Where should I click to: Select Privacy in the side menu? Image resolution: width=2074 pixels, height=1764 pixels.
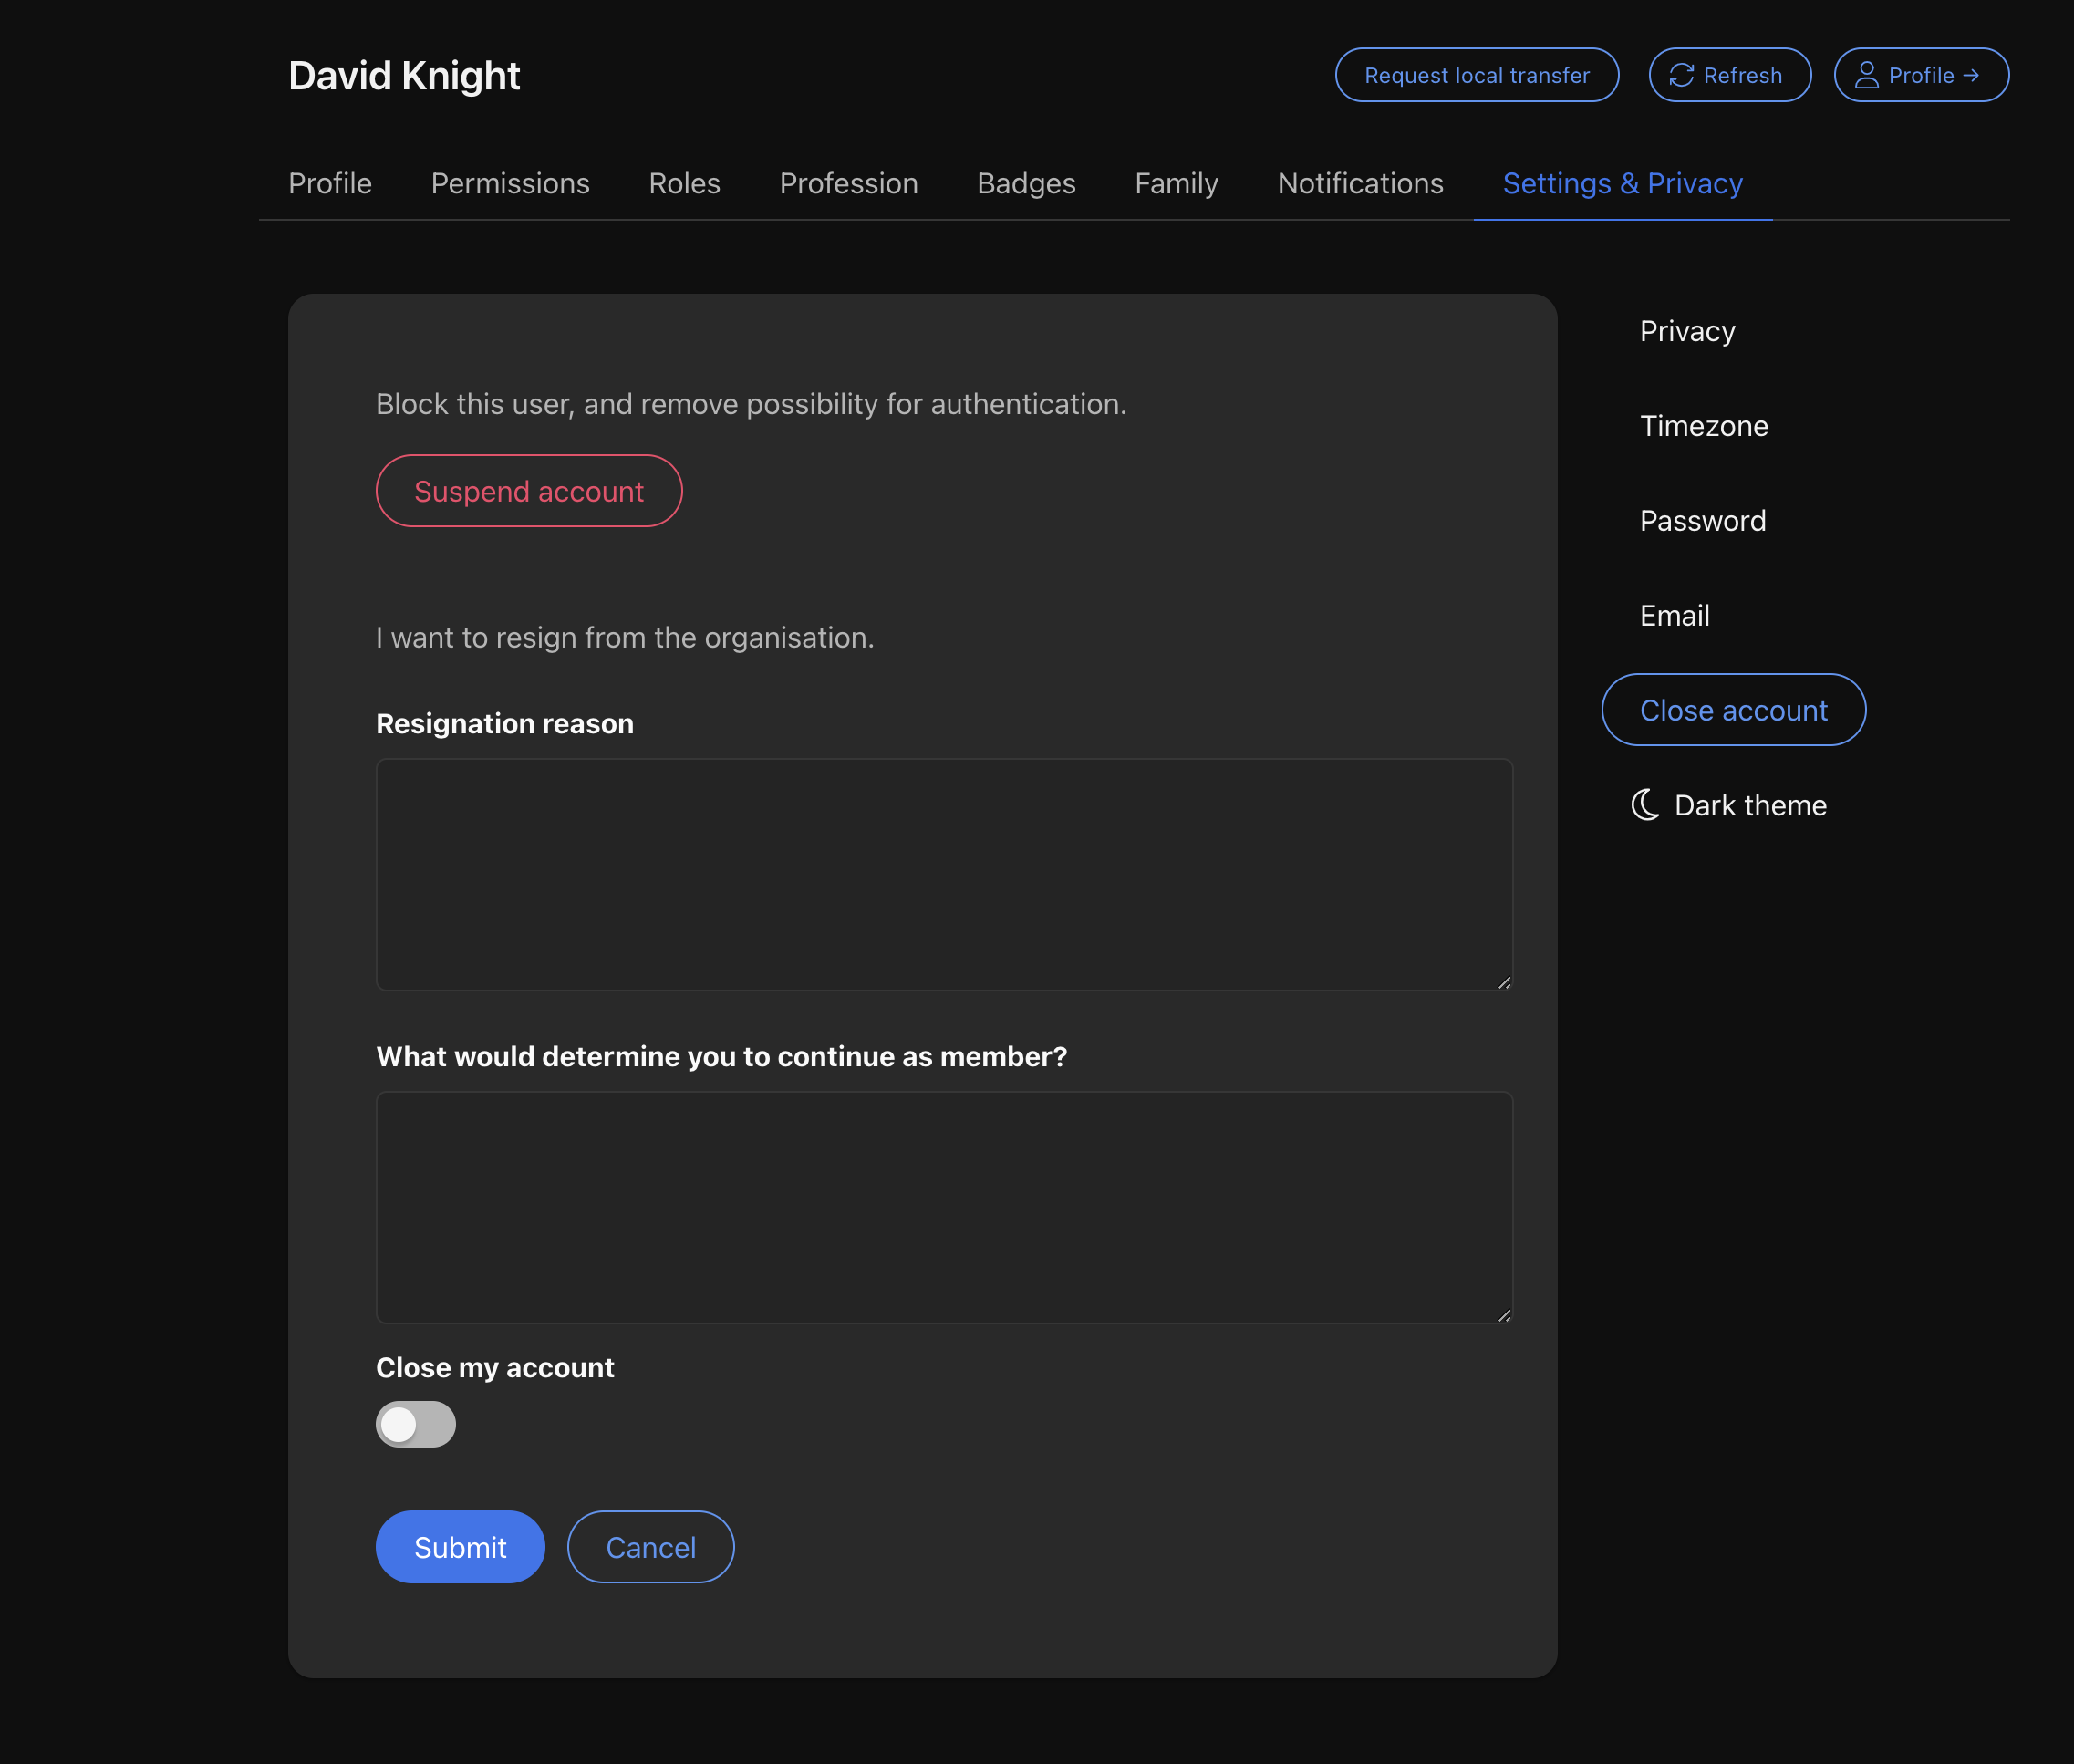tap(1687, 331)
